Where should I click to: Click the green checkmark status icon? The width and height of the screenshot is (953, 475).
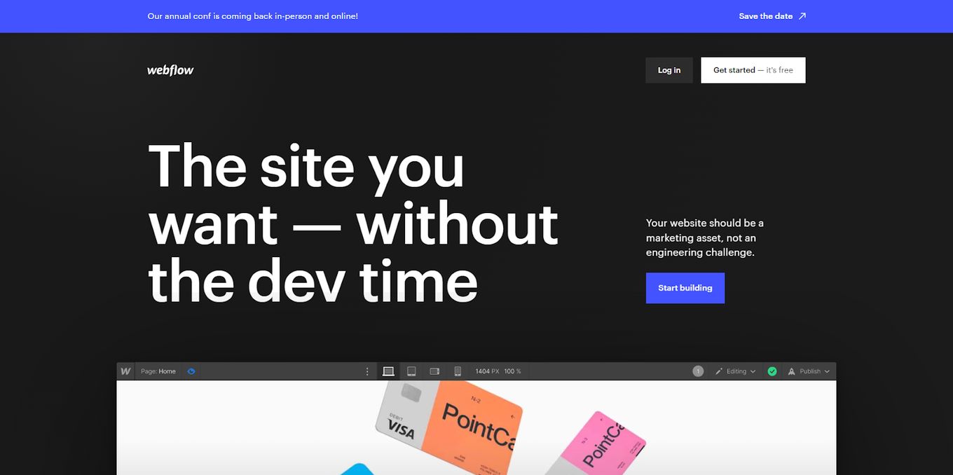(772, 371)
